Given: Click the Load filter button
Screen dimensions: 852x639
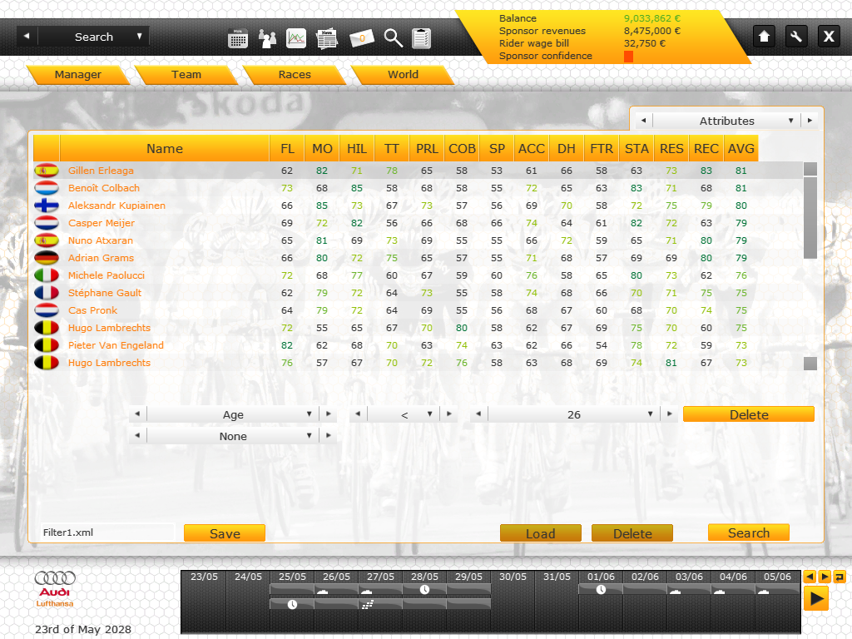Looking at the screenshot, I should [540, 533].
